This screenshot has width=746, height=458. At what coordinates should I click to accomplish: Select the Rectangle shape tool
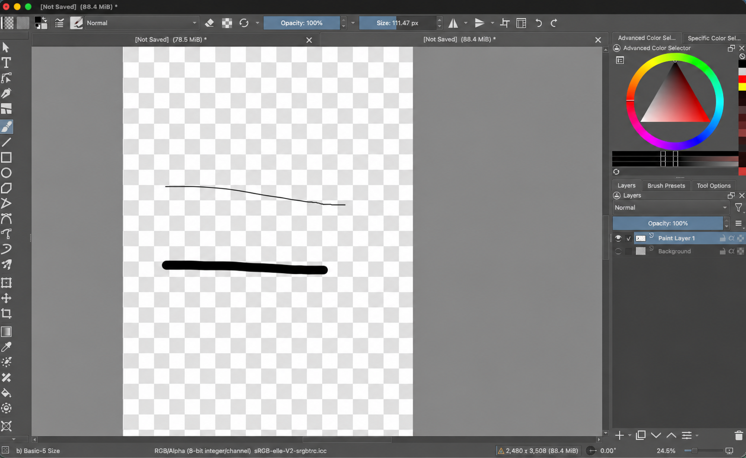click(7, 157)
